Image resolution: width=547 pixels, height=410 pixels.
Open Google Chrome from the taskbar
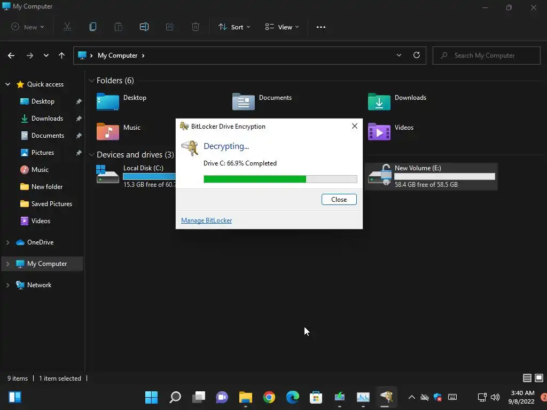click(x=269, y=397)
